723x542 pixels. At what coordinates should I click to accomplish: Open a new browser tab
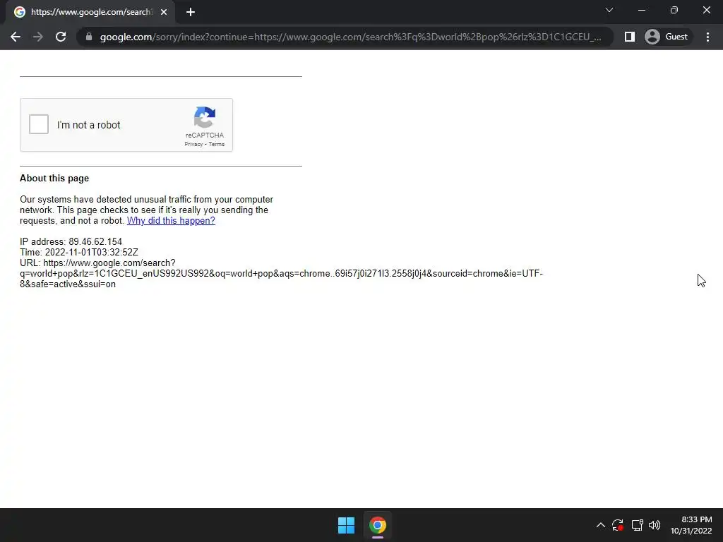(191, 13)
